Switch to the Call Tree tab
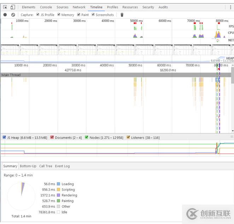234x224 pixels. tap(46, 166)
